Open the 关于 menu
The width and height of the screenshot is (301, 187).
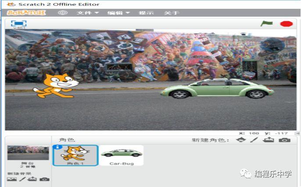point(172,13)
